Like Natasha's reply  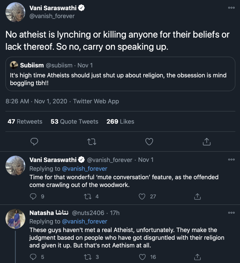click(142, 257)
